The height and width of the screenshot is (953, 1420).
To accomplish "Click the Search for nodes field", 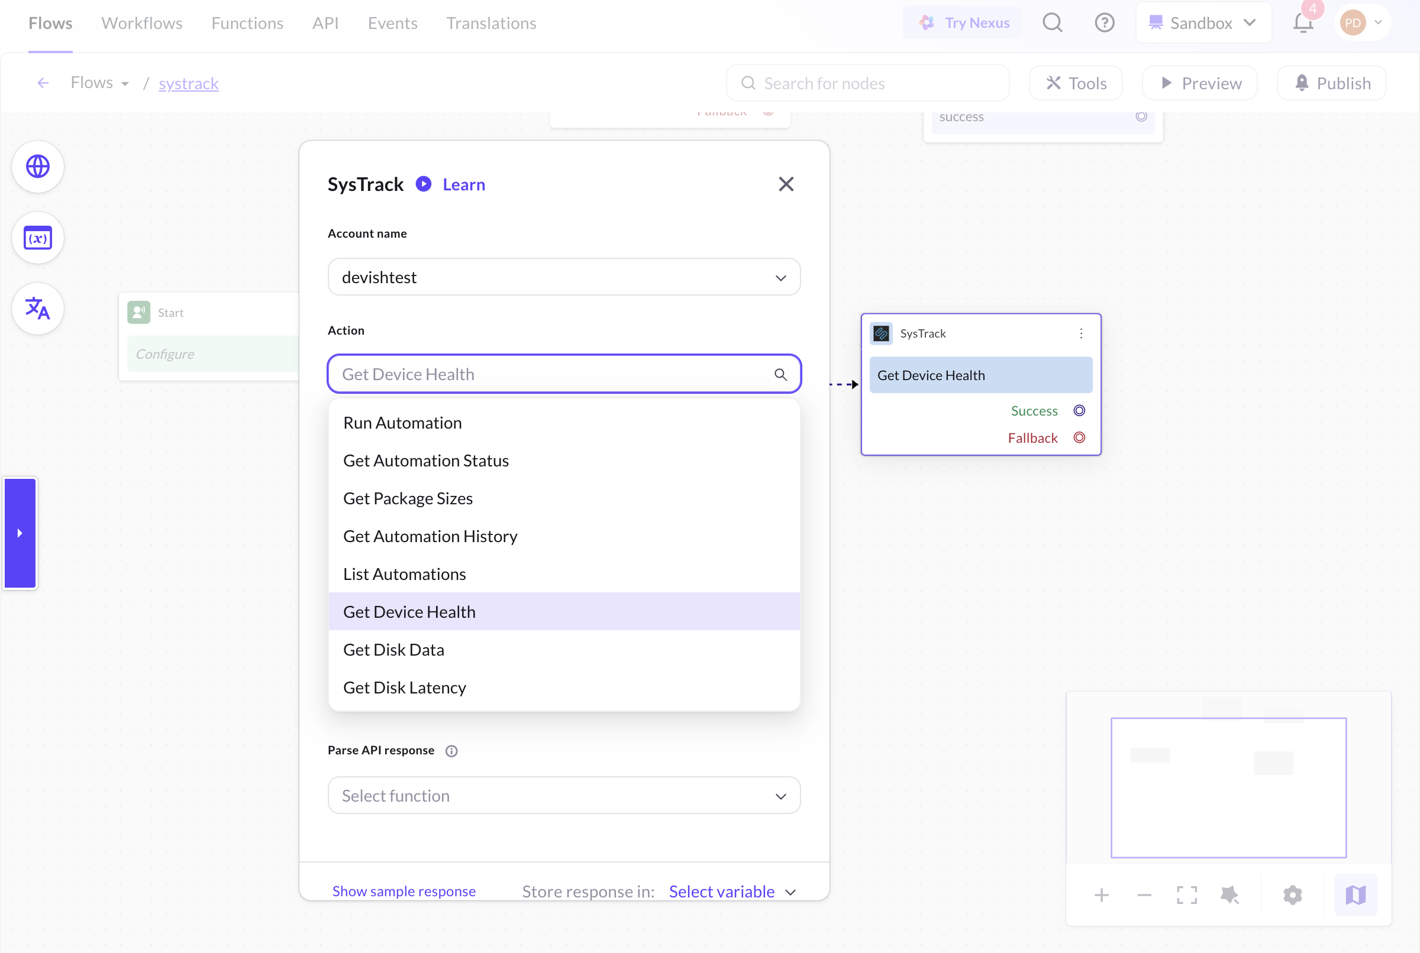I will (x=867, y=83).
